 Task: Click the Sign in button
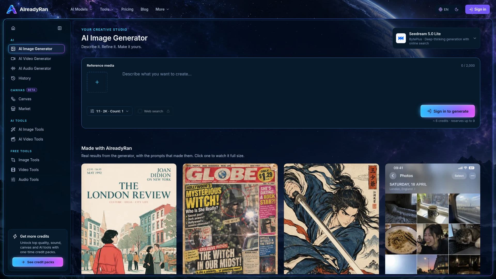[477, 9]
